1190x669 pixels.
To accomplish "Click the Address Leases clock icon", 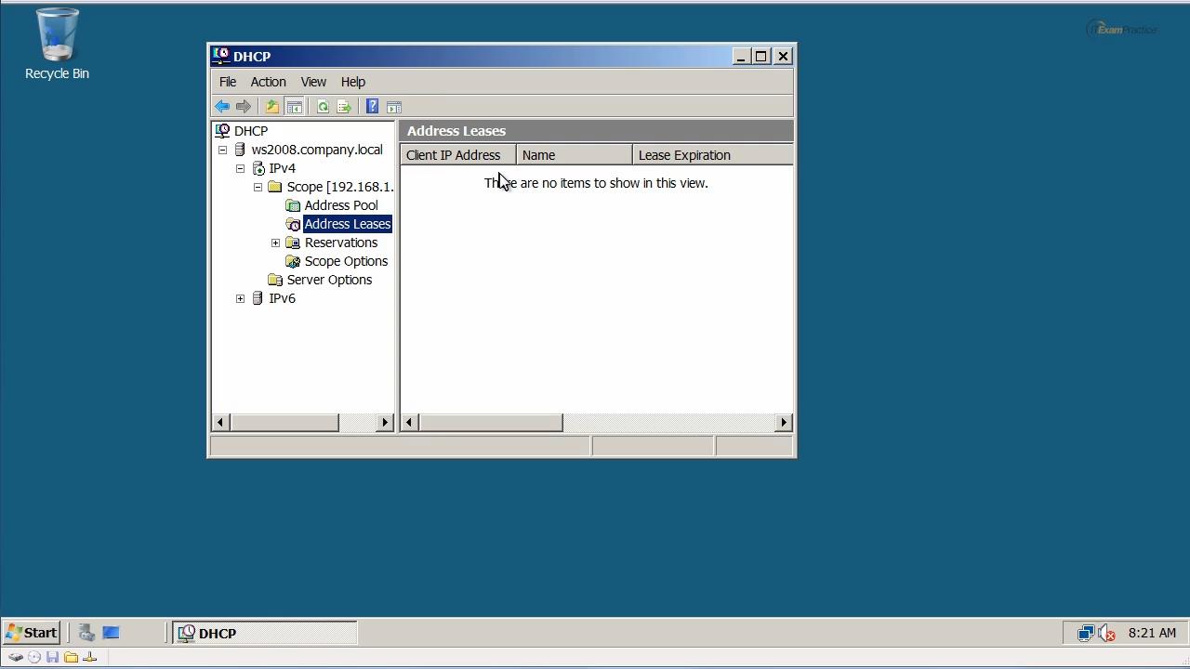I will coord(293,224).
